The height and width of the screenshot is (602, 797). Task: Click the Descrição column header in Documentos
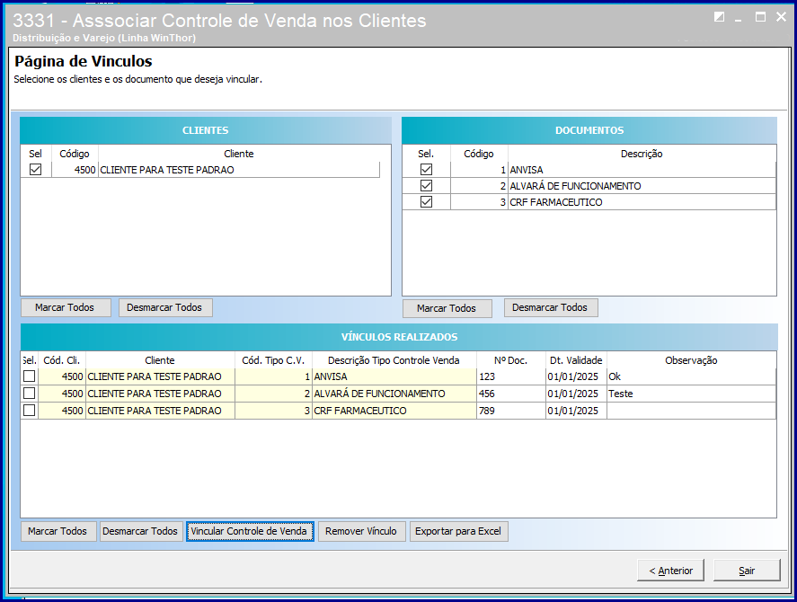point(642,154)
